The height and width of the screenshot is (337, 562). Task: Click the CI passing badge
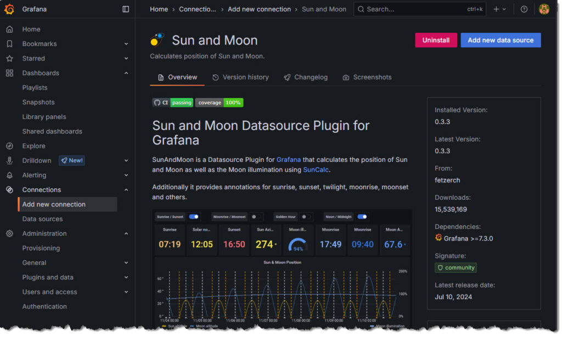173,103
